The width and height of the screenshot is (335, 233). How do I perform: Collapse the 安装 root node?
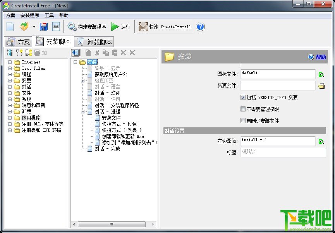pyautogui.click(x=75, y=62)
